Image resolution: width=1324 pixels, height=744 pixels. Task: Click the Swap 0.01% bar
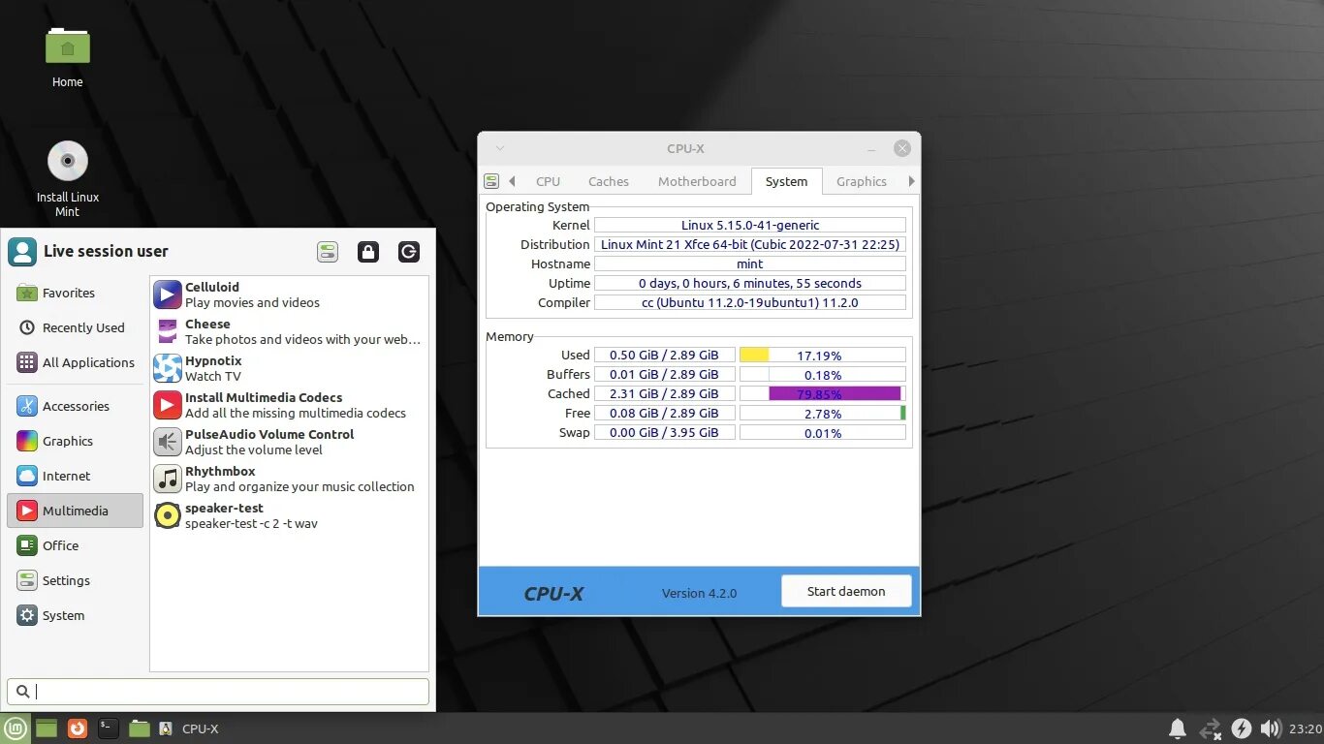(x=822, y=432)
